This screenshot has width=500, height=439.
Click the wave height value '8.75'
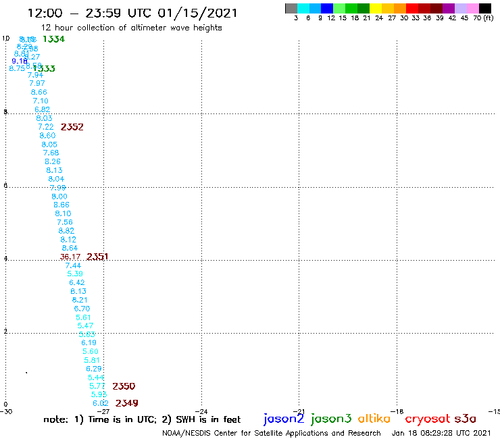pyautogui.click(x=17, y=68)
